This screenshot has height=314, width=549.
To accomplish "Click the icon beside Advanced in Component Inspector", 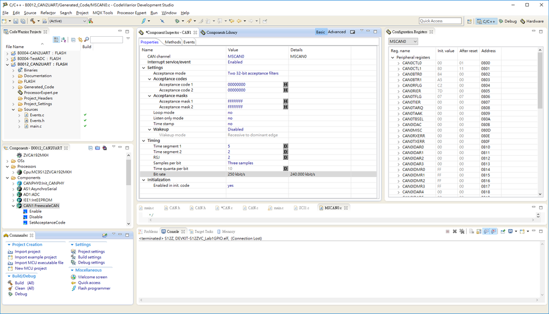I will coord(352,32).
